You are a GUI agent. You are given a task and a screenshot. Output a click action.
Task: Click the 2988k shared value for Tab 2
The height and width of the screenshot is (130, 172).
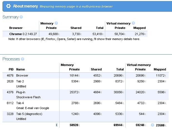(97, 81)
